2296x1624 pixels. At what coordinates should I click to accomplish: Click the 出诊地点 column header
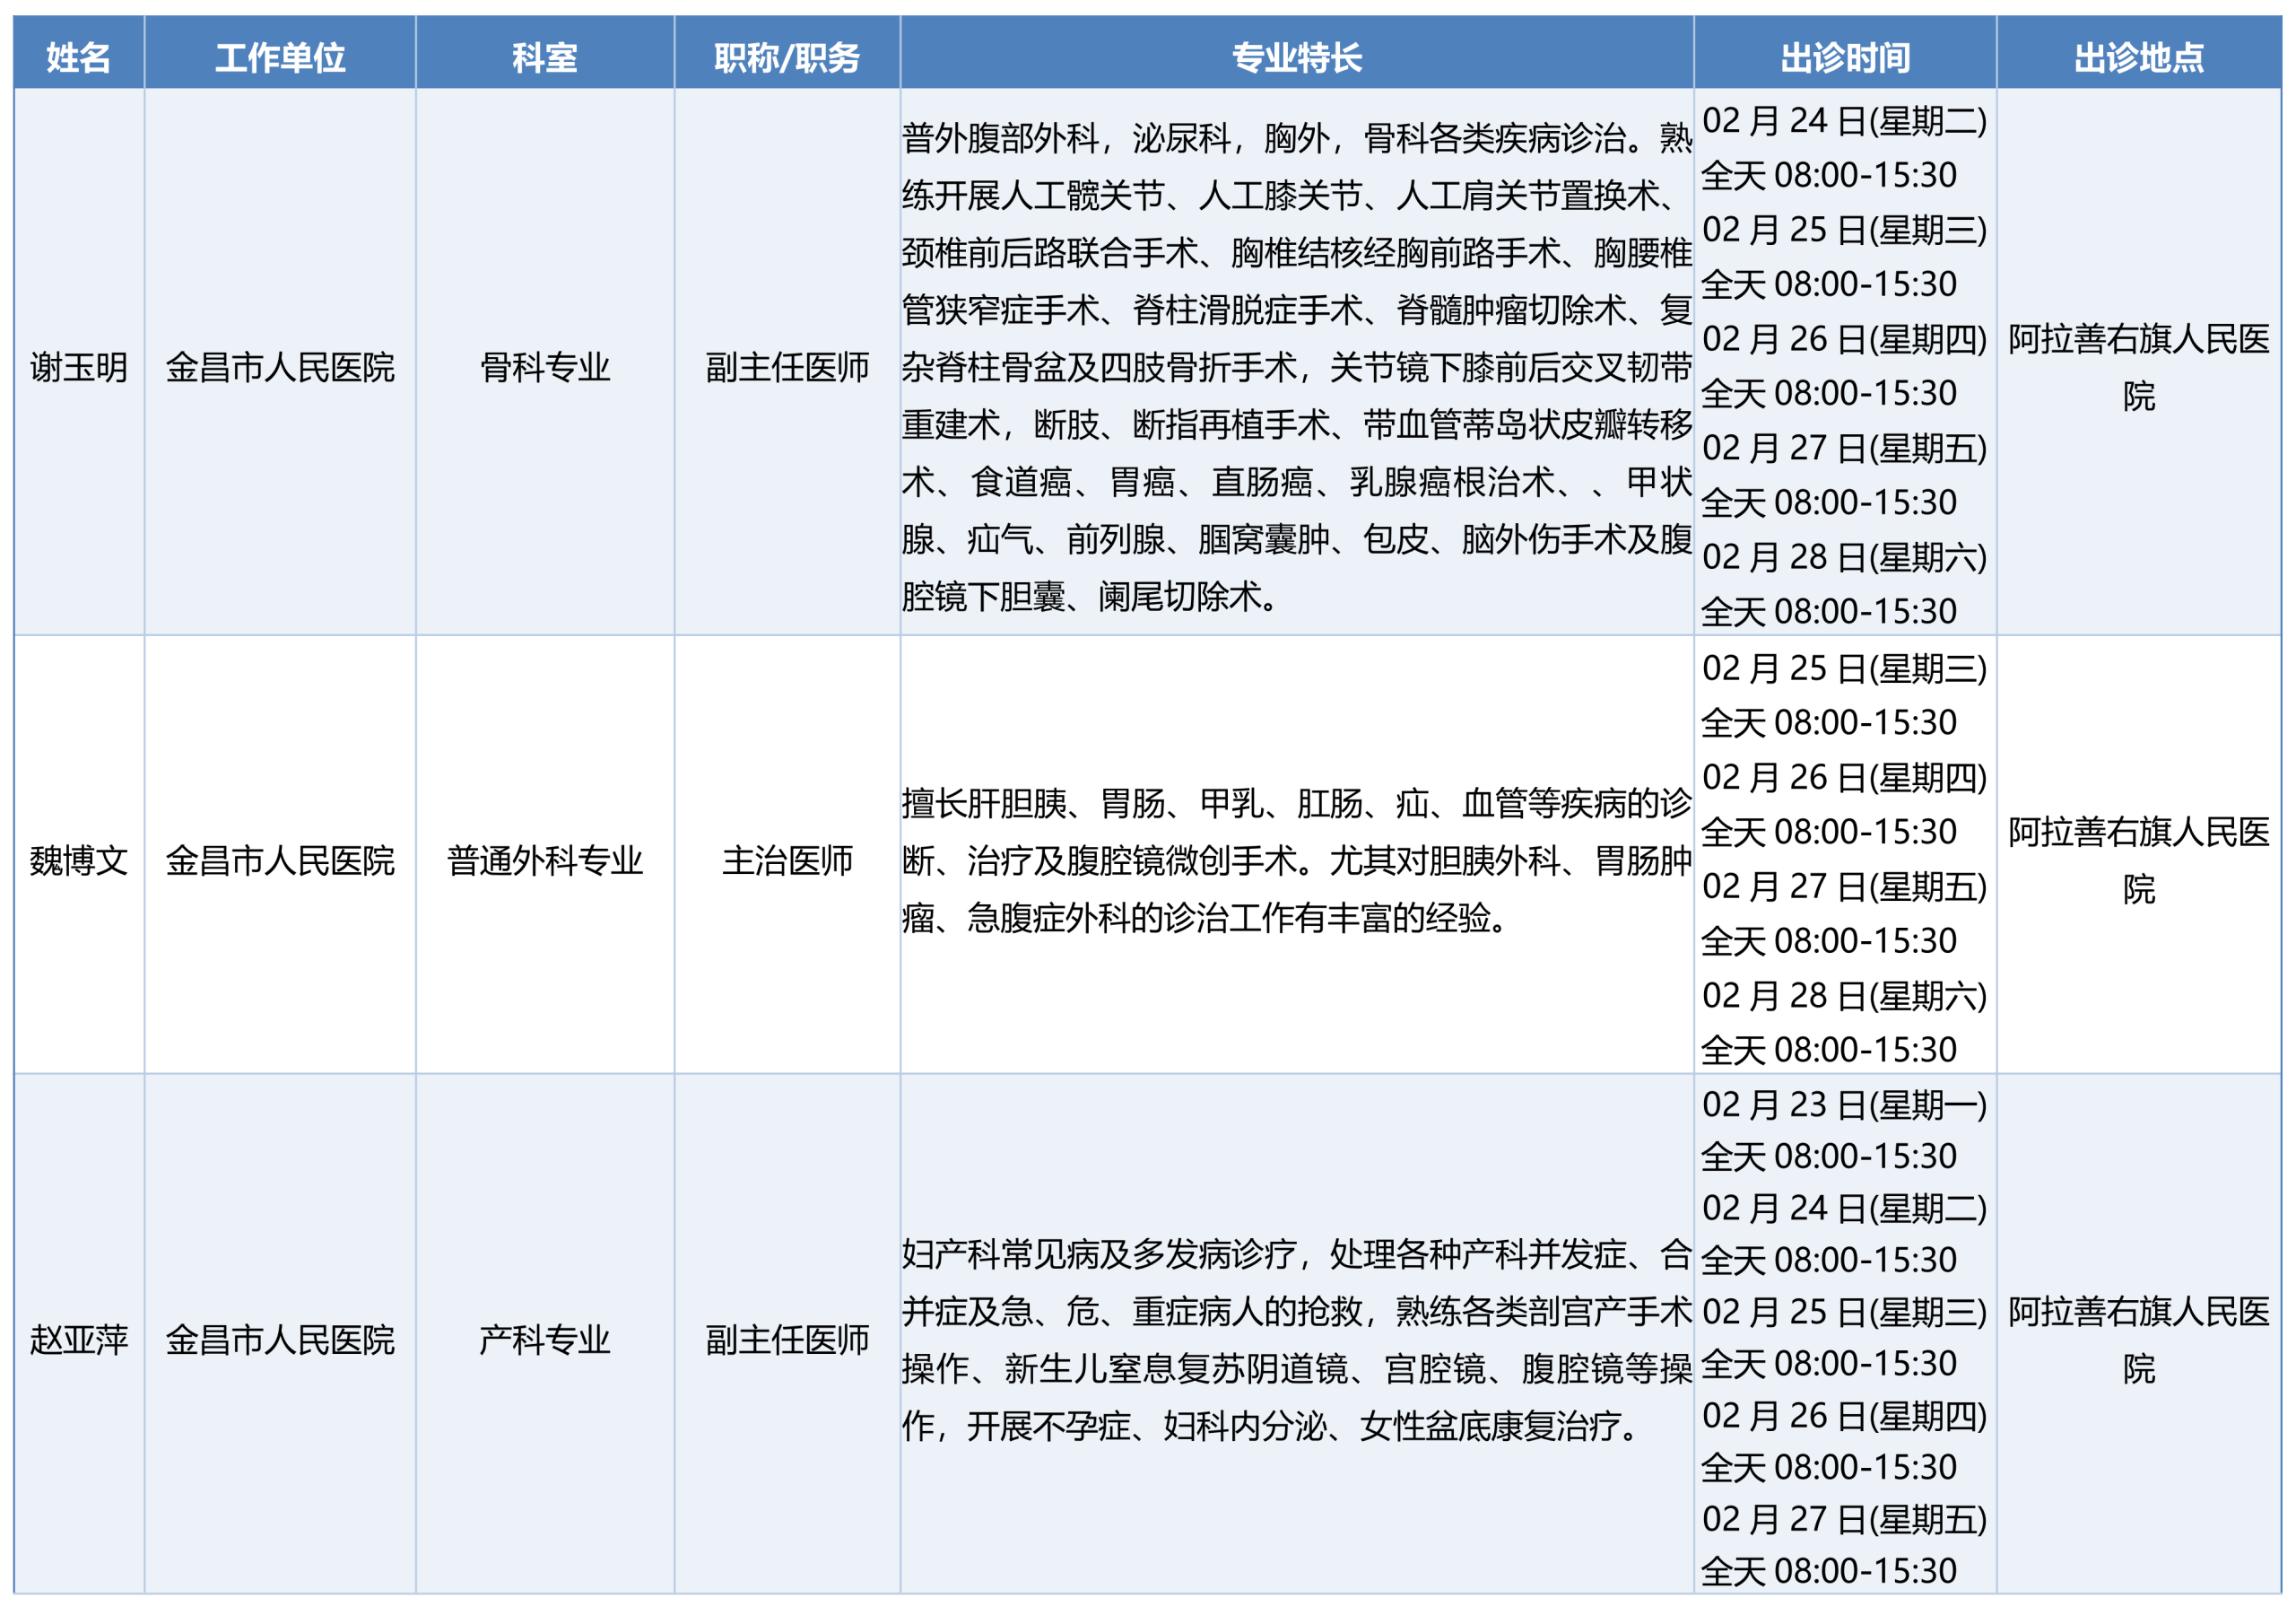2139,57
